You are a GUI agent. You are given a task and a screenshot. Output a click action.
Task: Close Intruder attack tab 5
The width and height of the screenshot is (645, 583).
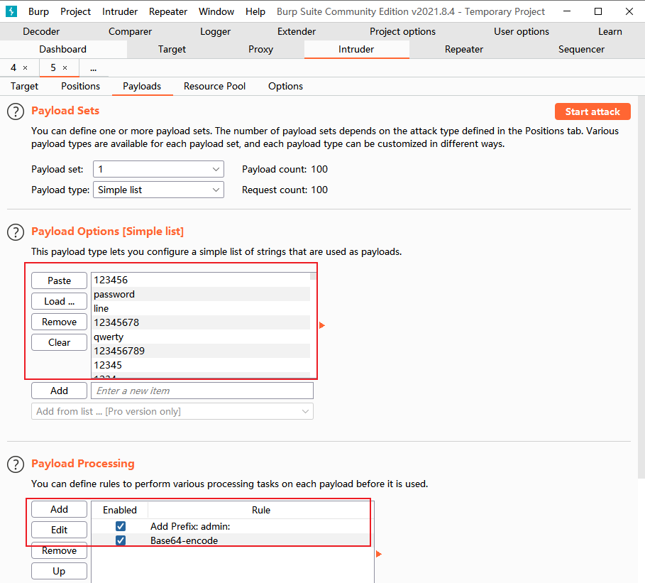65,68
